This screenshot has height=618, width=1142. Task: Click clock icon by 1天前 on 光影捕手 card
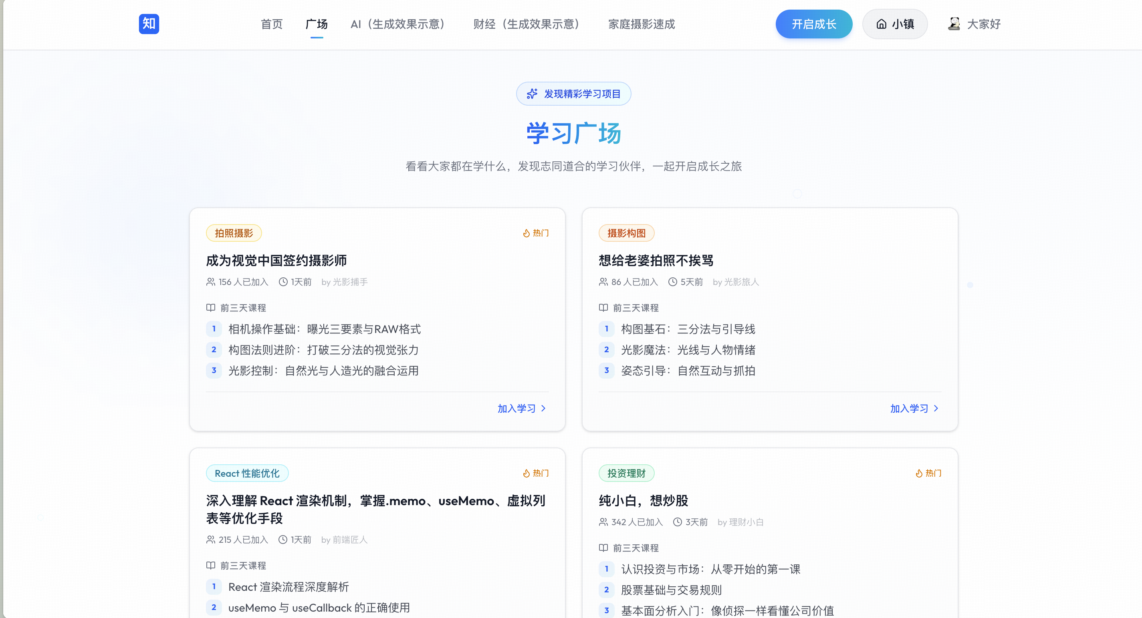pos(283,282)
